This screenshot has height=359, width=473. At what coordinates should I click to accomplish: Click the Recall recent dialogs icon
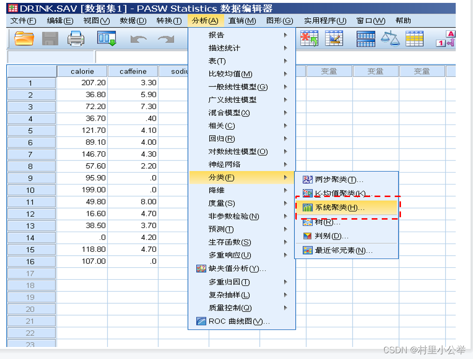pos(107,39)
